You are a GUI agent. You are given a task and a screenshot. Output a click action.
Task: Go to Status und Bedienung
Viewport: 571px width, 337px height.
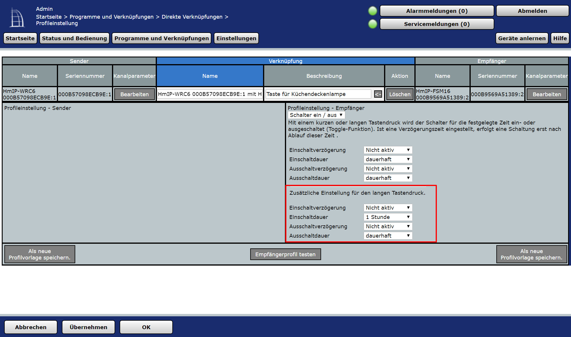(74, 38)
